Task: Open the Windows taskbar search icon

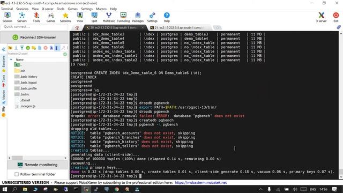Action: pos(14,189)
